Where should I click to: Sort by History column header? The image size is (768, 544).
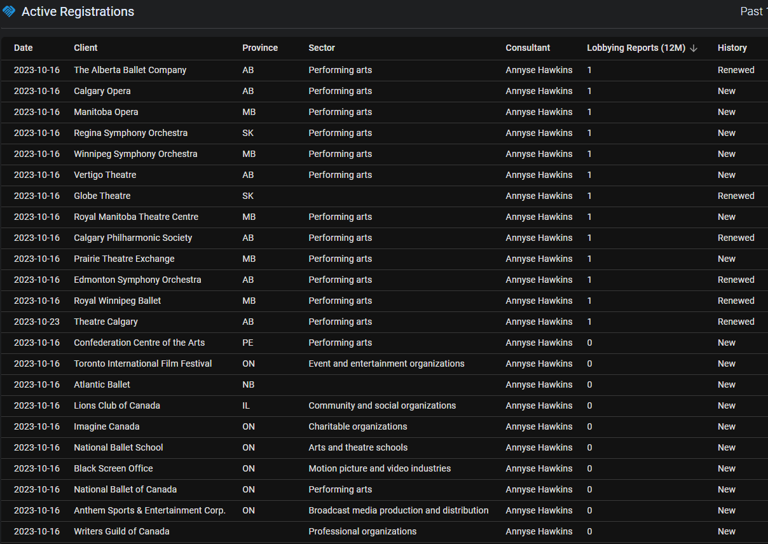[x=732, y=48]
